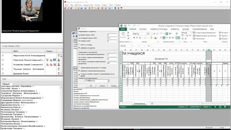Screen dimensions: 231x130
Task: Click Отмена in the import dialog
Action: [x=102, y=86]
